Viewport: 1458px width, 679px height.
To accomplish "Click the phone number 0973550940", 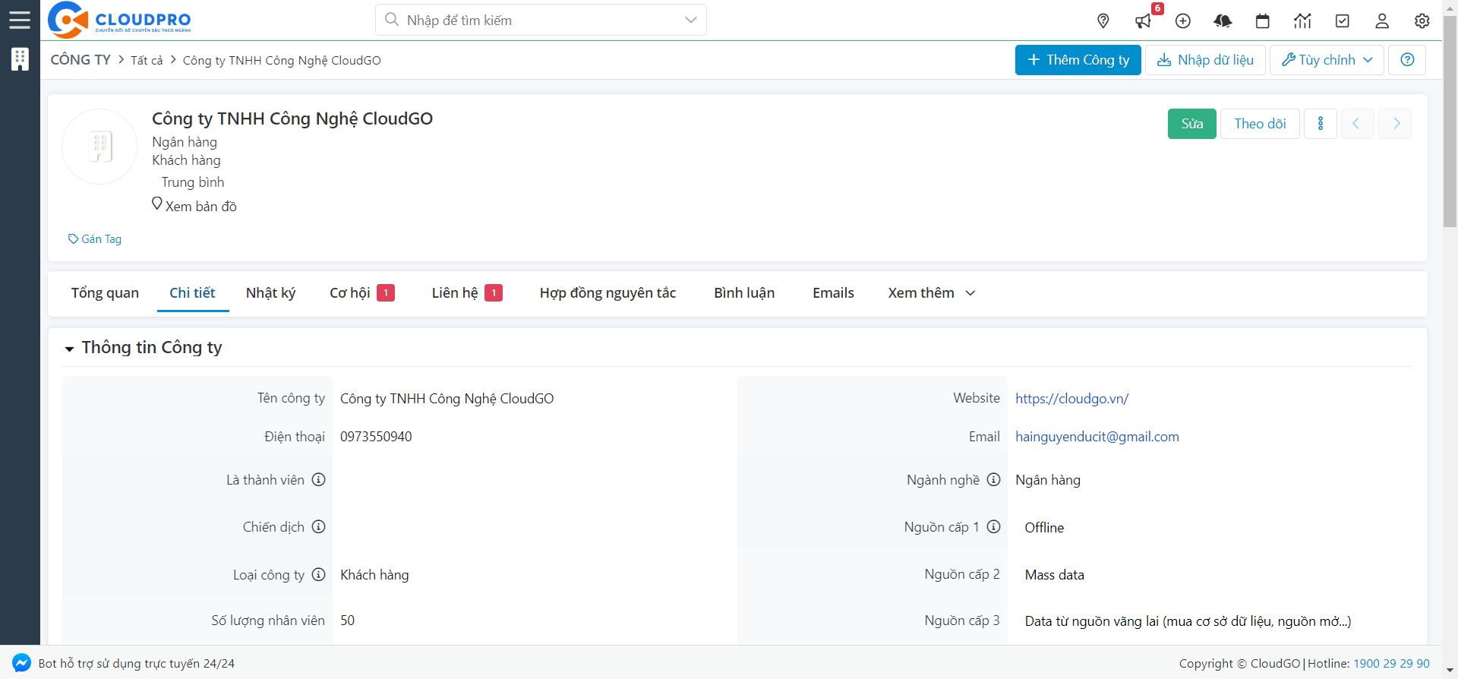I will [x=376, y=437].
